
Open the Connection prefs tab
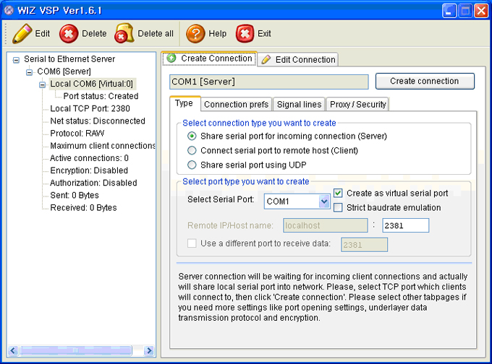click(237, 104)
